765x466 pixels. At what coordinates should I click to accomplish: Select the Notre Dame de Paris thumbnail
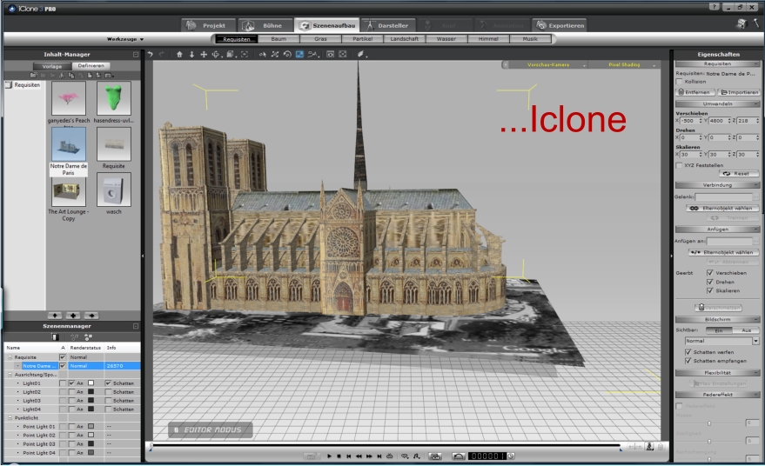(x=69, y=143)
